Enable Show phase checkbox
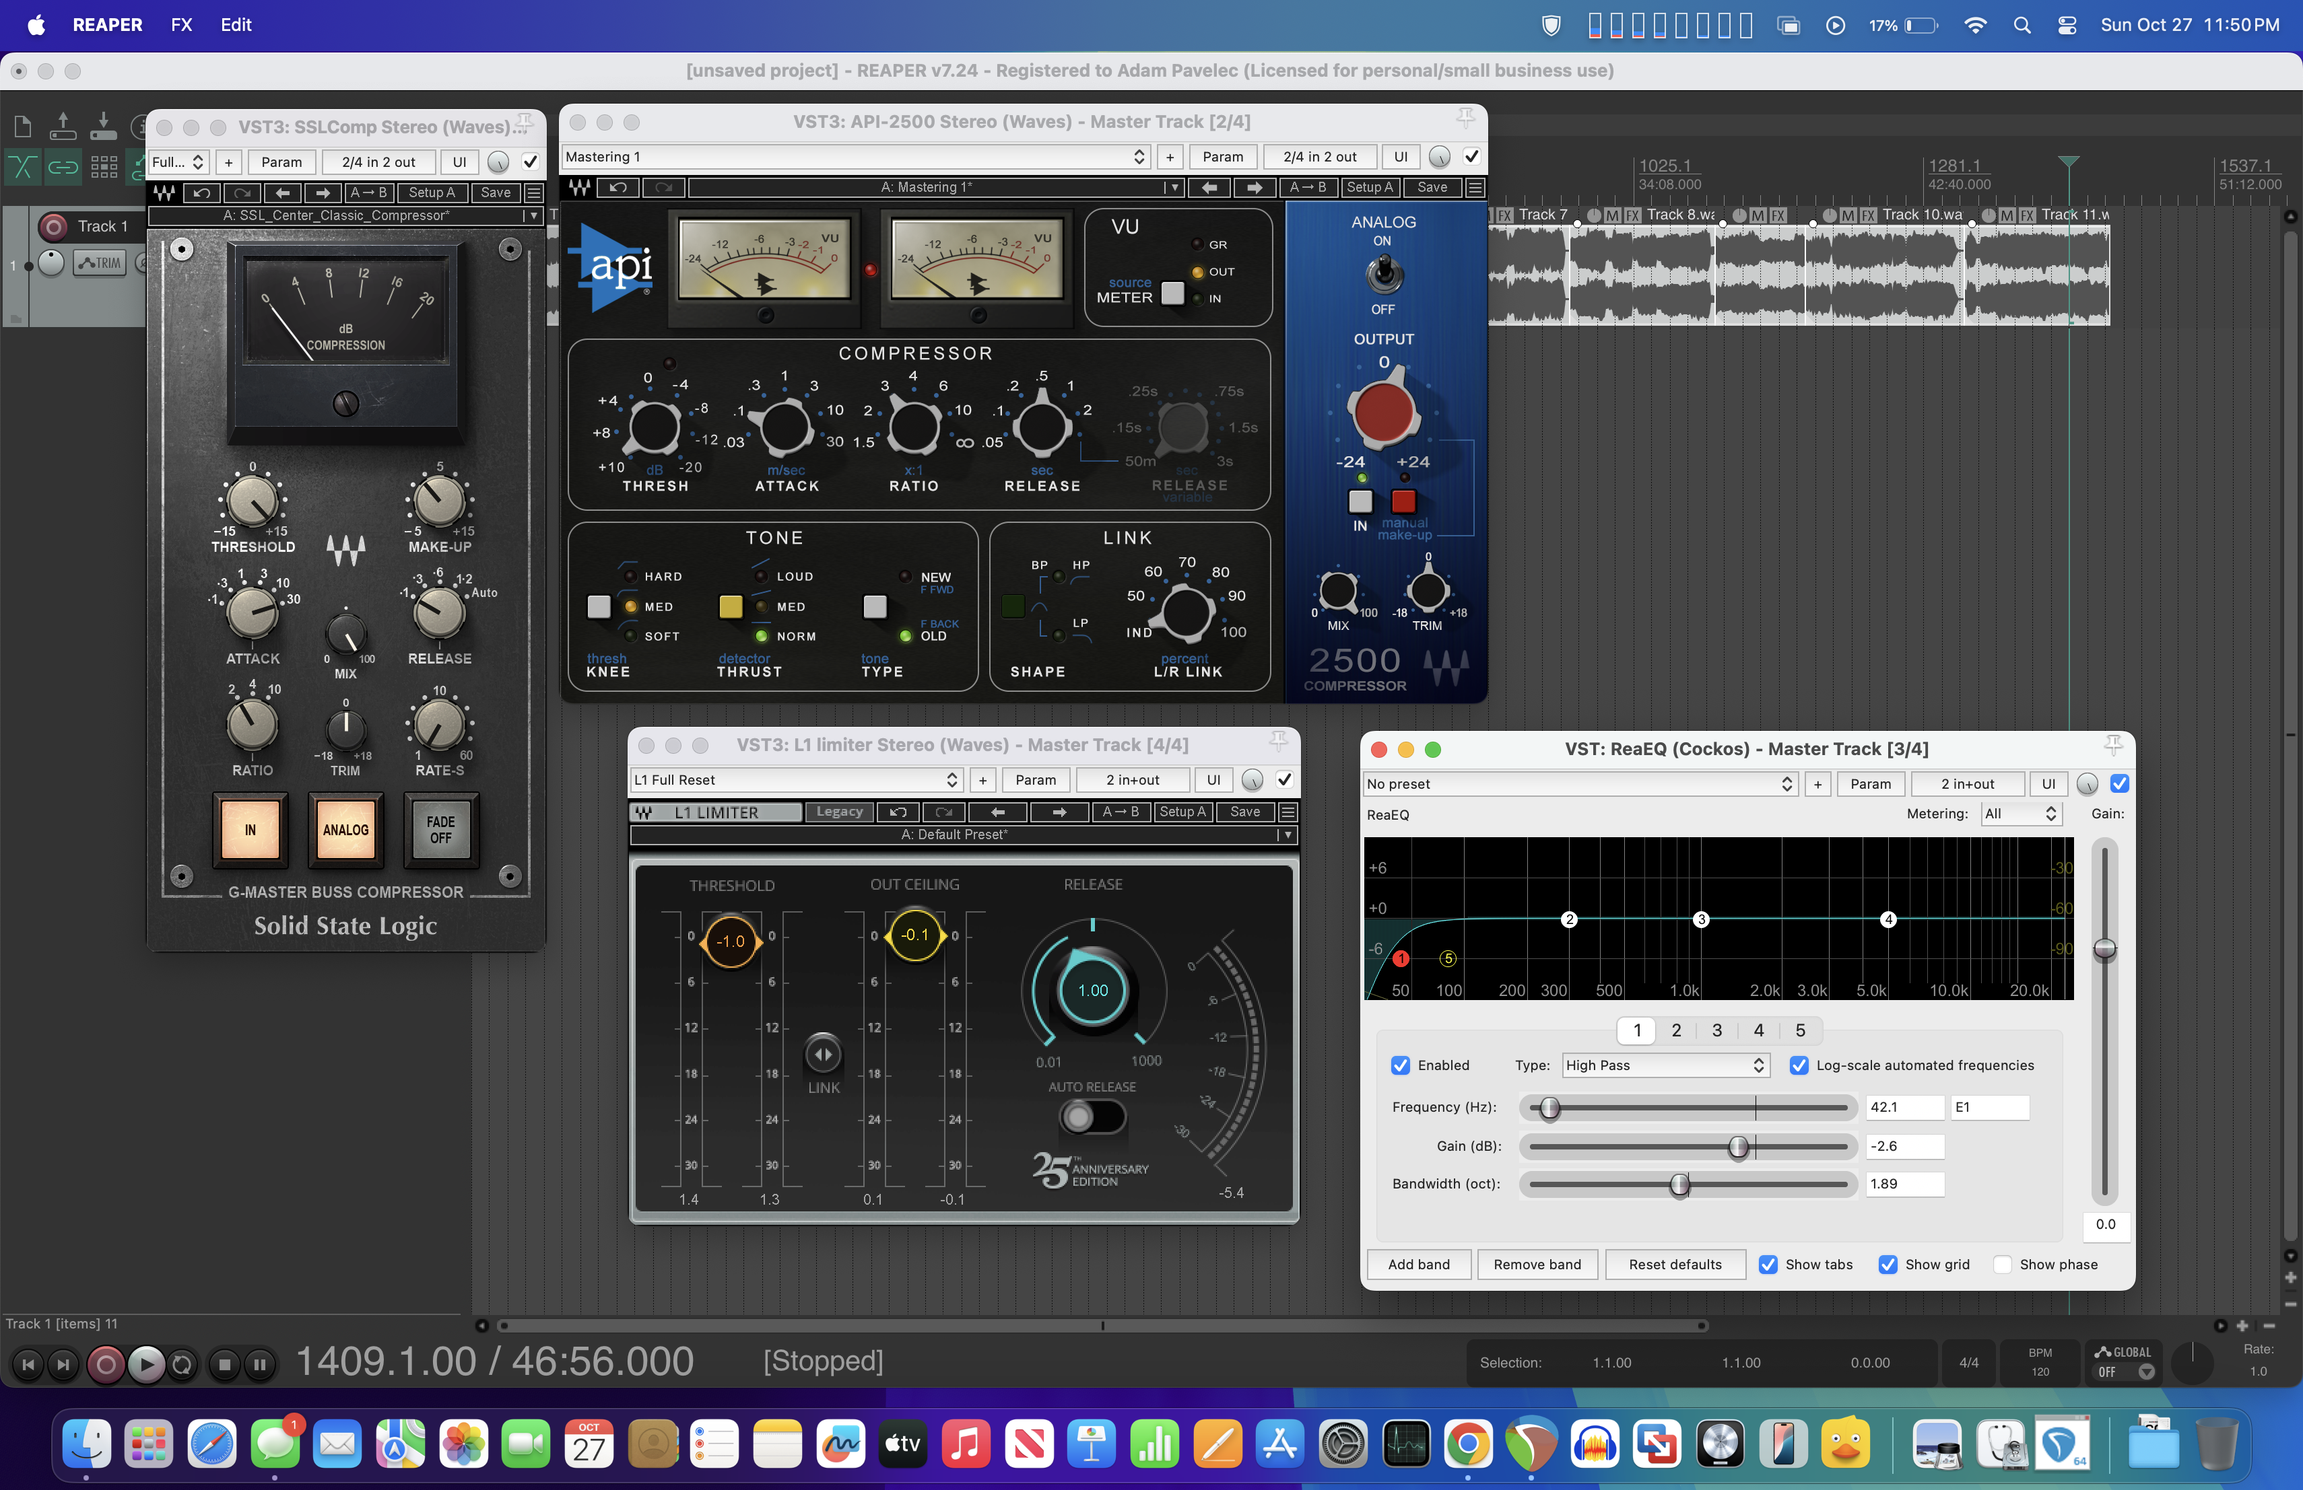Image resolution: width=2303 pixels, height=1490 pixels. [2003, 1265]
